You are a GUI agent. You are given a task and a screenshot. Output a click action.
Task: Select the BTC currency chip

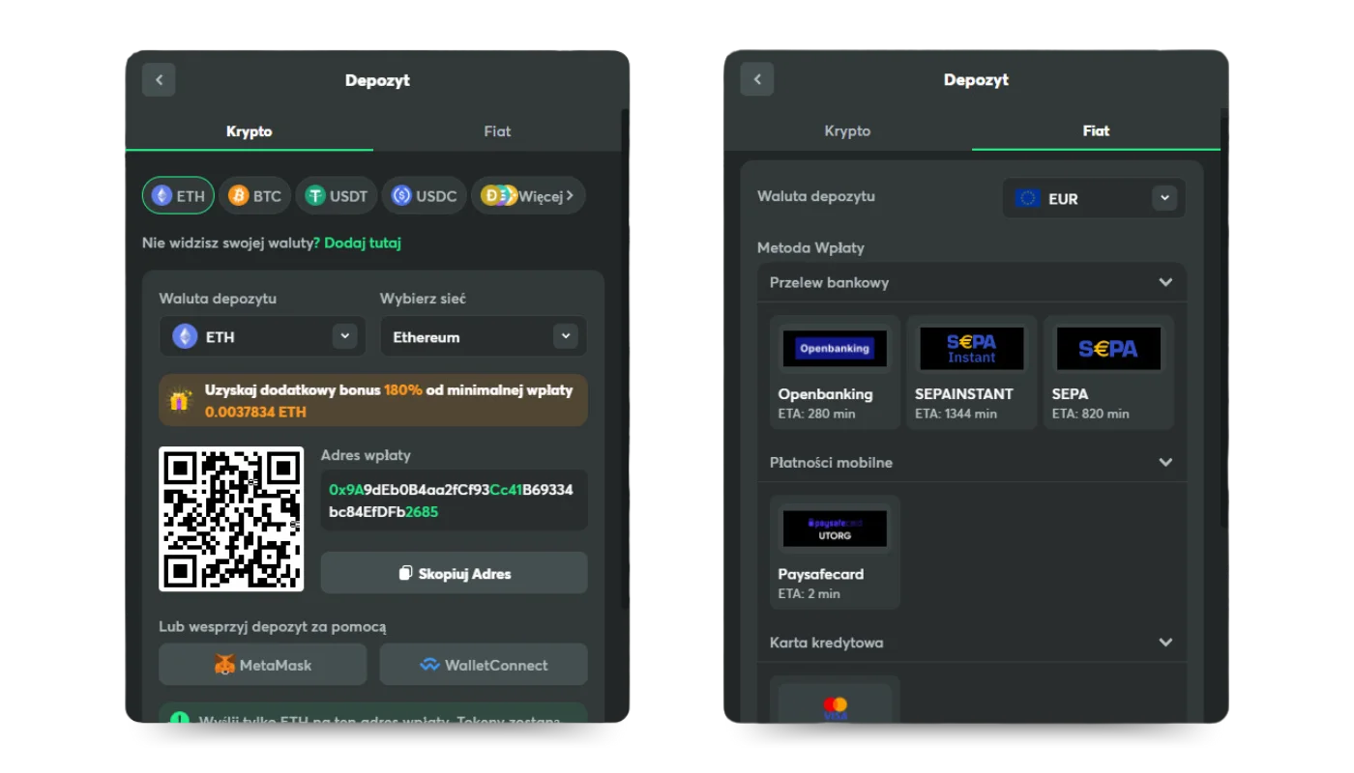[x=255, y=196]
